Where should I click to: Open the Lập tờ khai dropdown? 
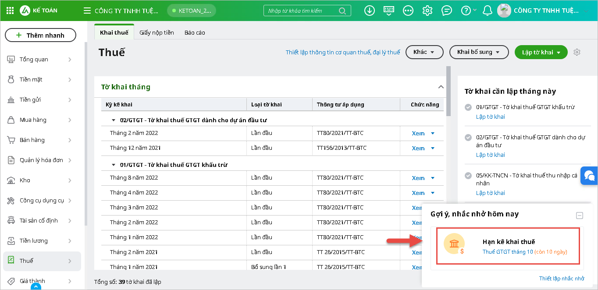pos(541,52)
